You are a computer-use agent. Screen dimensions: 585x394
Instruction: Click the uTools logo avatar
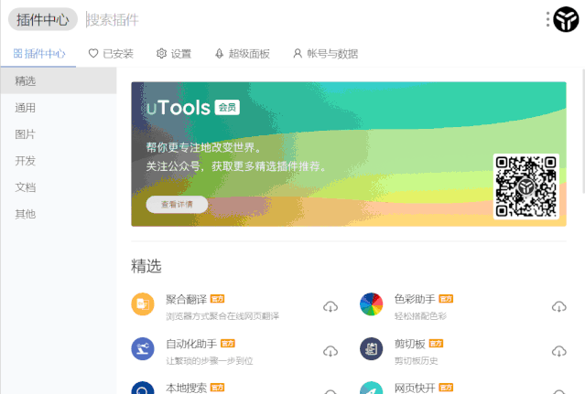click(x=566, y=19)
